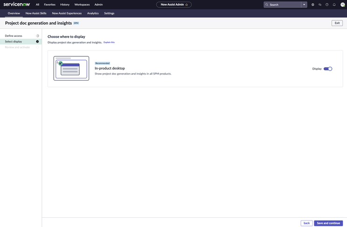The height and width of the screenshot is (227, 347).
Task: Switch to the Settings tab
Action: [x=109, y=13]
